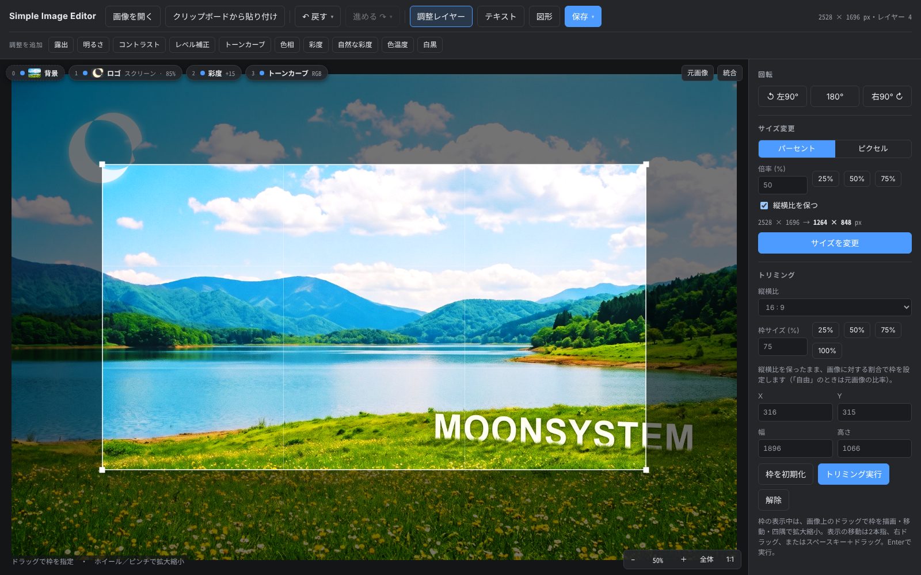Viewport: 921px width, 575px height.
Task: Select the 図形 shape tool
Action: pyautogui.click(x=545, y=17)
